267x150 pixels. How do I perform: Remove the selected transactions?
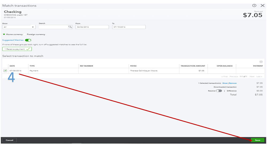point(233,83)
